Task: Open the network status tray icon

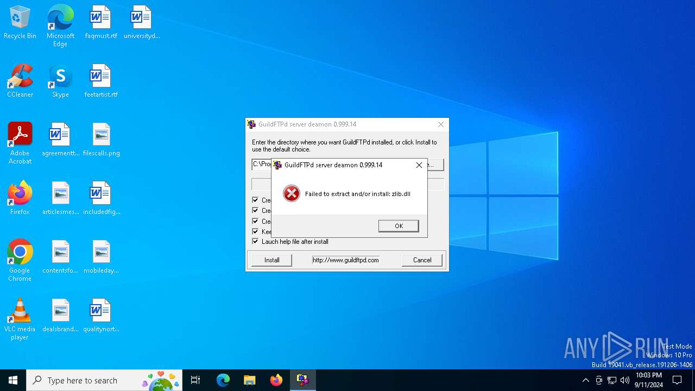Action: coord(612,380)
